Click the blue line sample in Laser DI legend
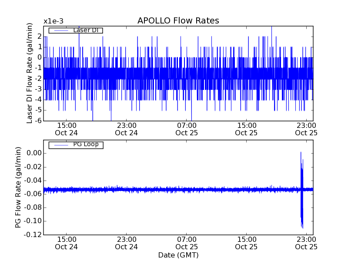The height and width of the screenshot is (261, 348). point(61,30)
